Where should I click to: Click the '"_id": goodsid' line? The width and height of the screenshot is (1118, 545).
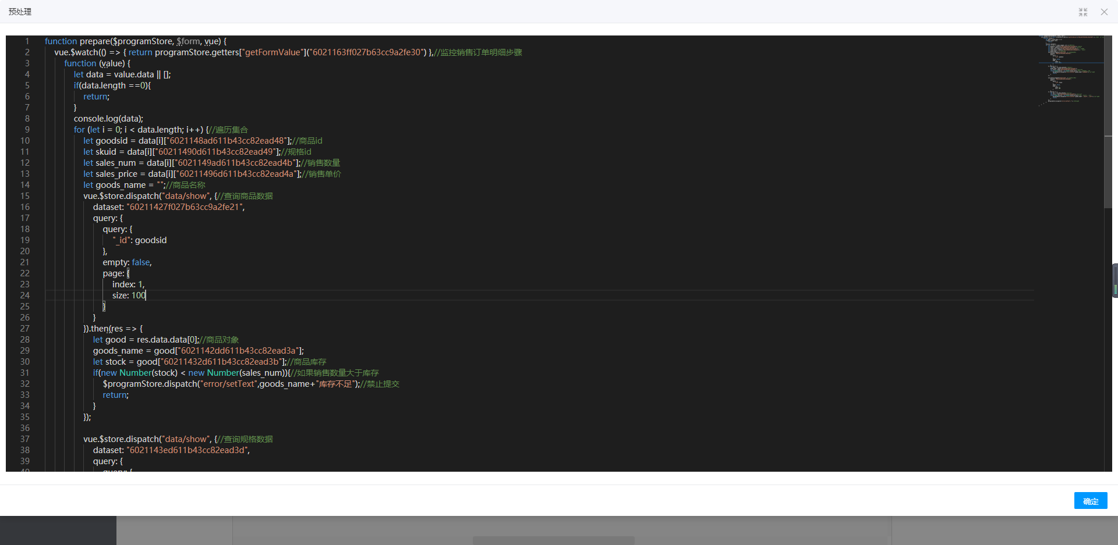tap(140, 240)
